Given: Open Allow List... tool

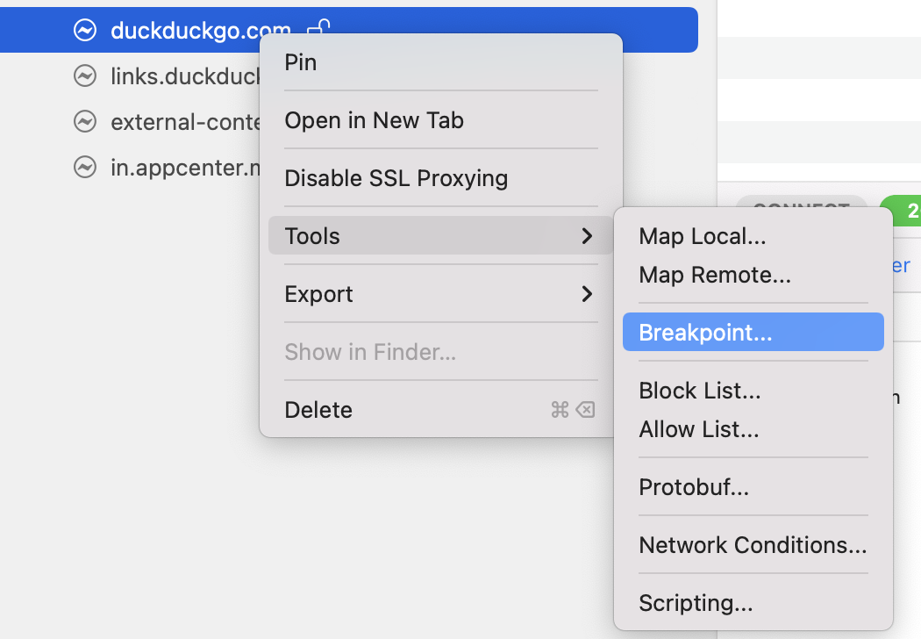Looking at the screenshot, I should (753, 429).
